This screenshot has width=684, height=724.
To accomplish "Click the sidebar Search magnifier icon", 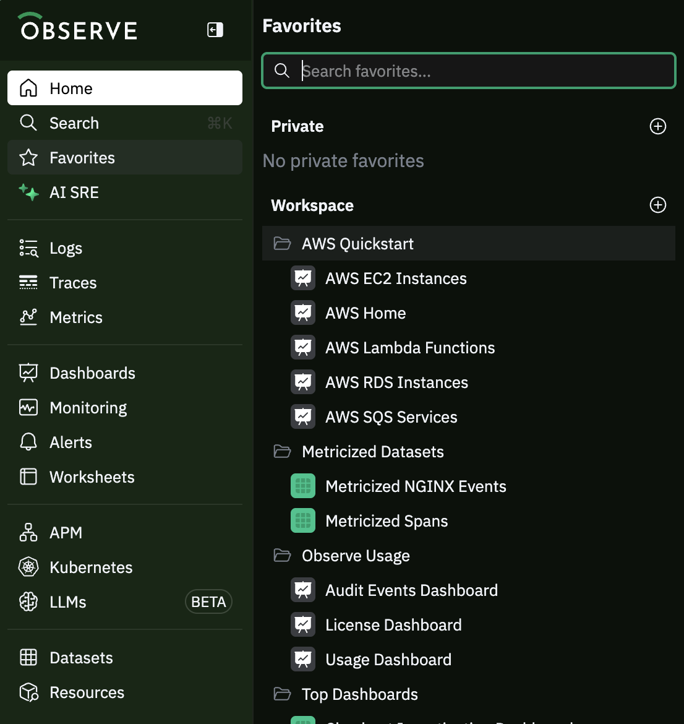I will tap(28, 123).
